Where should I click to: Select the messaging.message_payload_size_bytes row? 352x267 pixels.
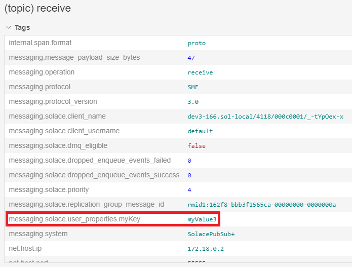click(x=74, y=58)
